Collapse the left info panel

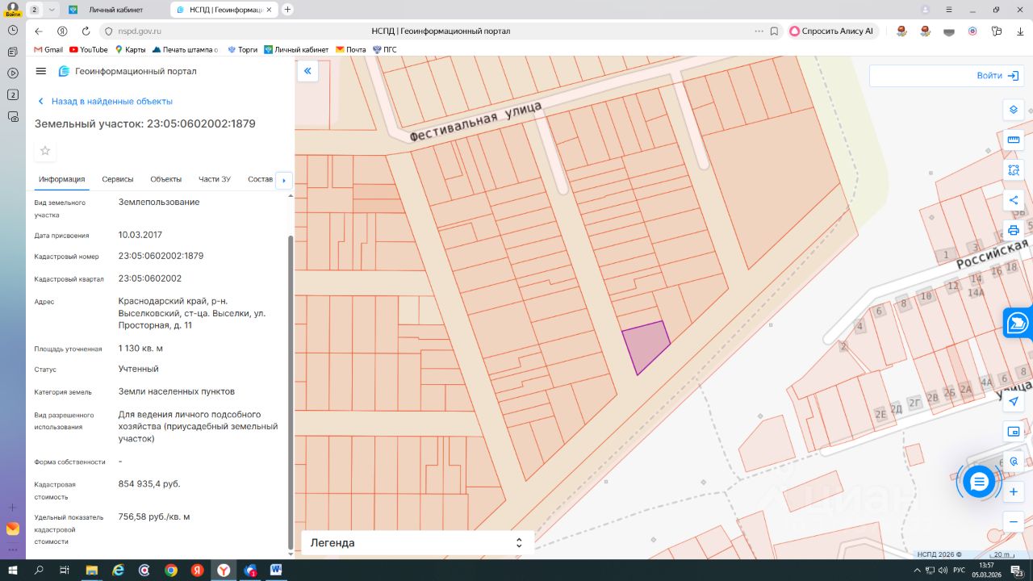[x=307, y=71]
